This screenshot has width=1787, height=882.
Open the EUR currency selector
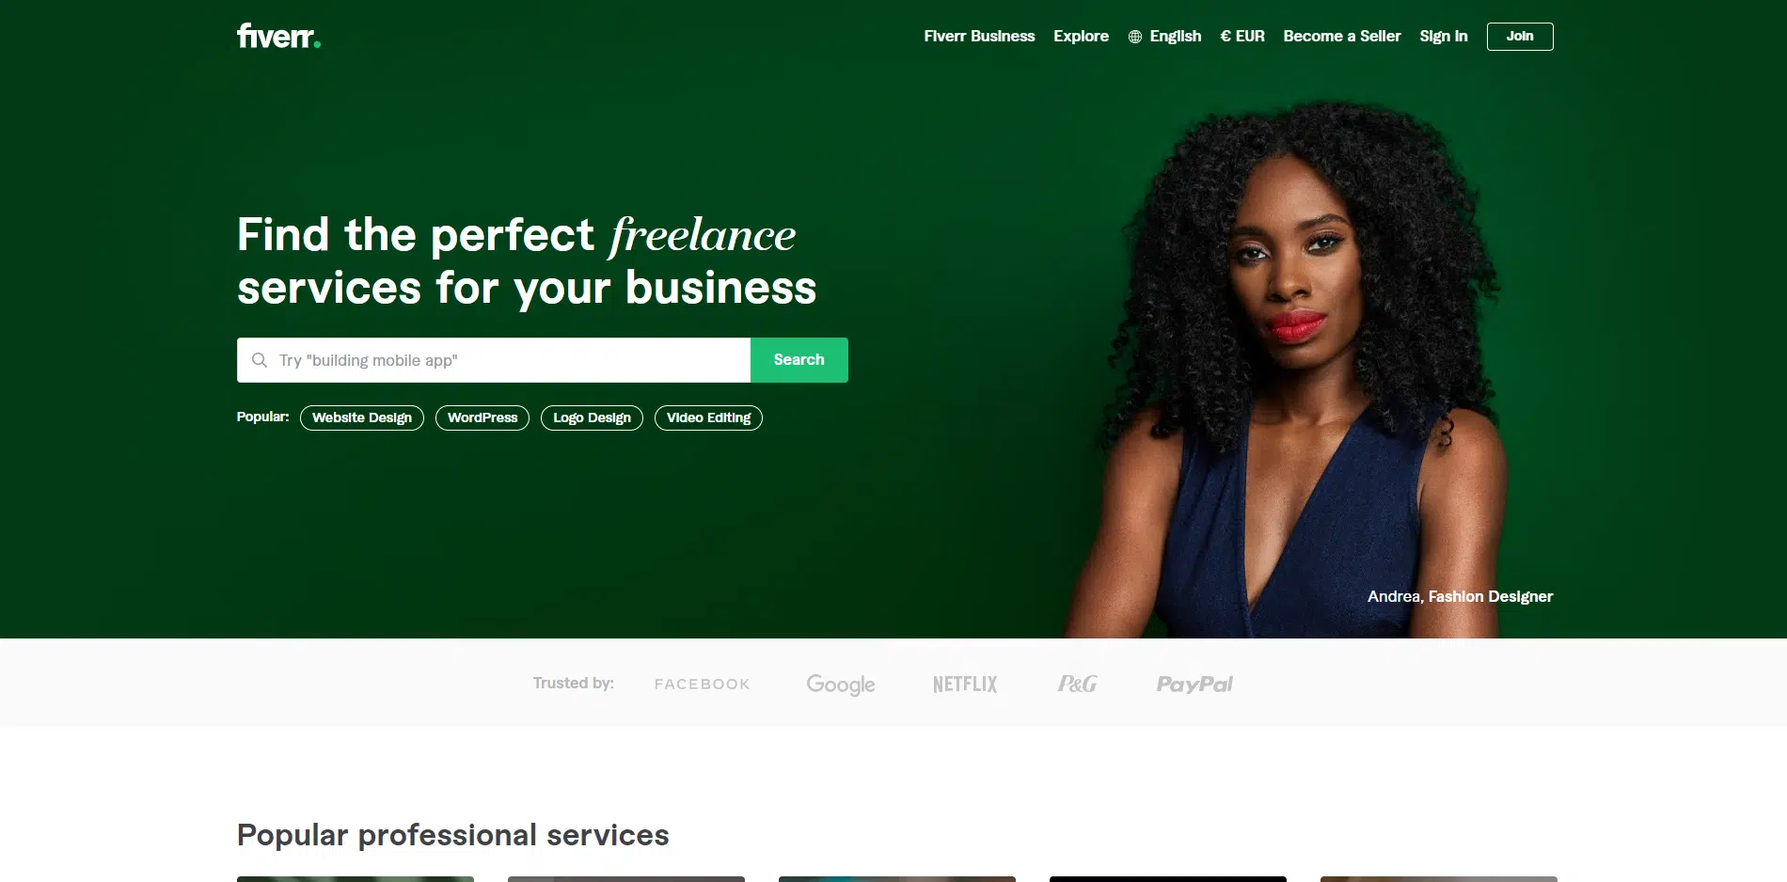pyautogui.click(x=1242, y=36)
